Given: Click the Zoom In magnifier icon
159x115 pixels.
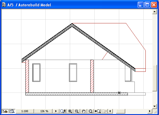Looking at the screenshot, I should click(70, 111).
